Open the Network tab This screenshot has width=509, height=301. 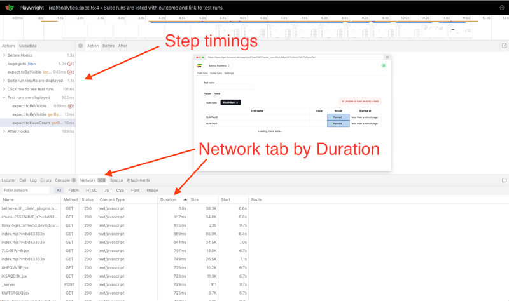pyautogui.click(x=93, y=180)
